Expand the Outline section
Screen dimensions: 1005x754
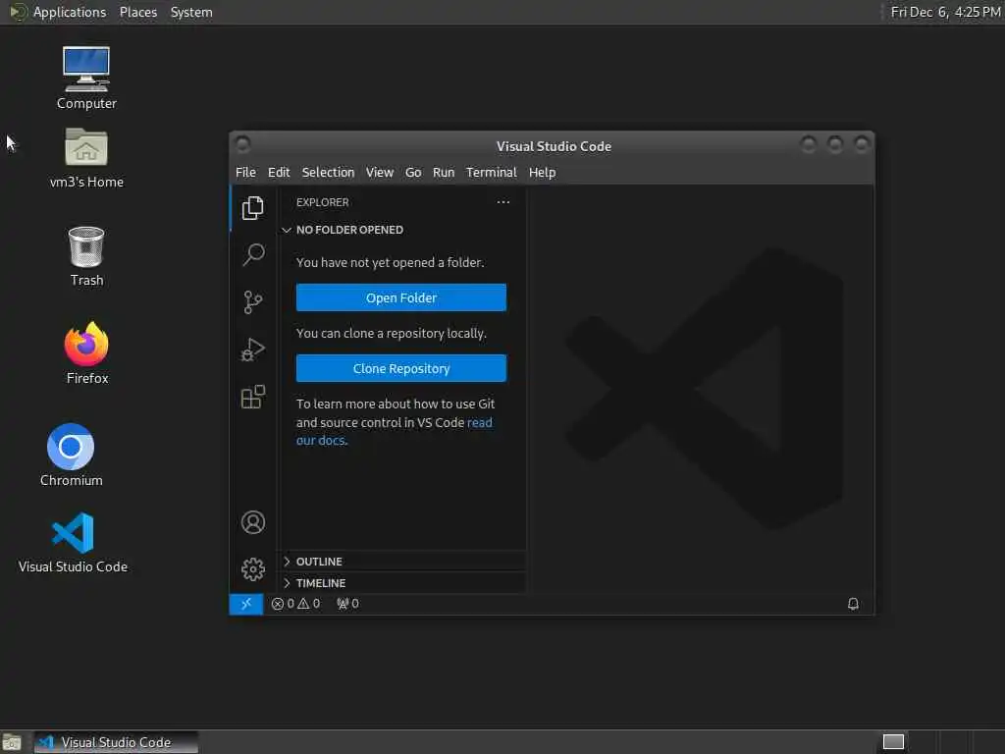403,562
